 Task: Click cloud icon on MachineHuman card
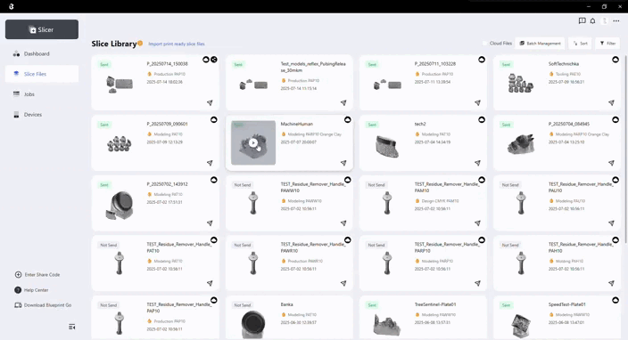click(x=348, y=120)
